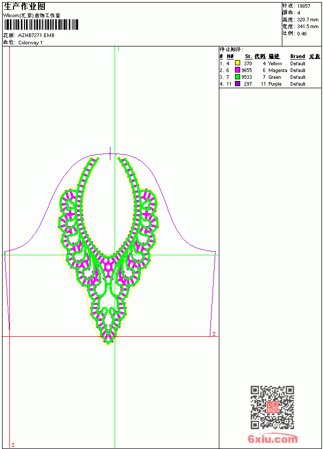The height and width of the screenshot is (449, 323).
Task: Select the green thread color swatch
Action: tap(237, 77)
